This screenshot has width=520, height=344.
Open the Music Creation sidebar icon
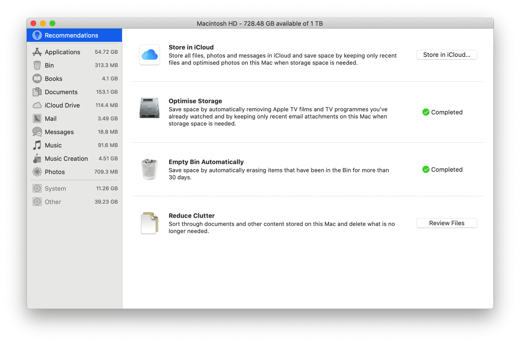click(37, 158)
